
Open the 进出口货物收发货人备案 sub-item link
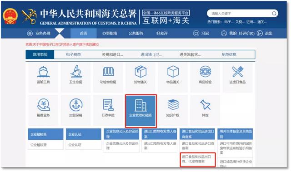coord(160,146)
